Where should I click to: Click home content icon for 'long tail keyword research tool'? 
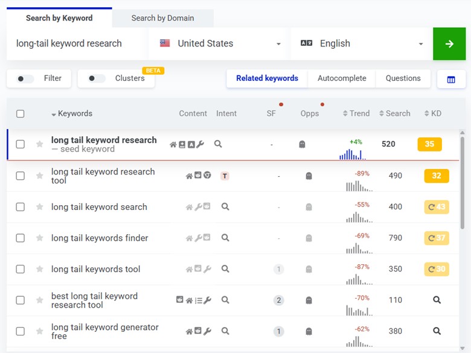tap(189, 176)
